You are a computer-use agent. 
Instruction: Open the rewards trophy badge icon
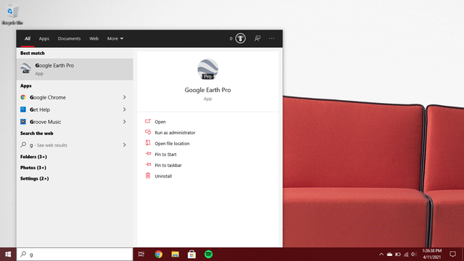[240, 38]
